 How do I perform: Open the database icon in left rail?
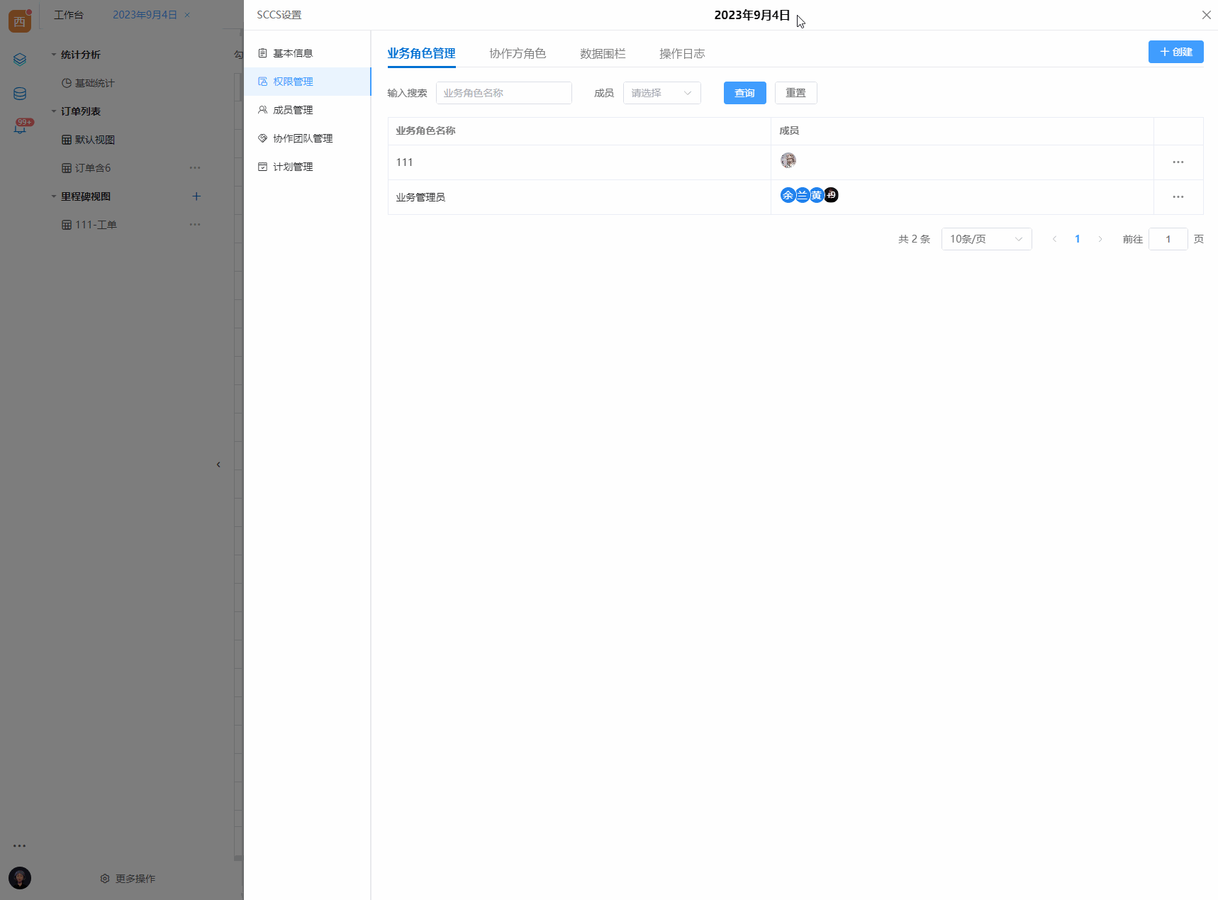click(20, 94)
